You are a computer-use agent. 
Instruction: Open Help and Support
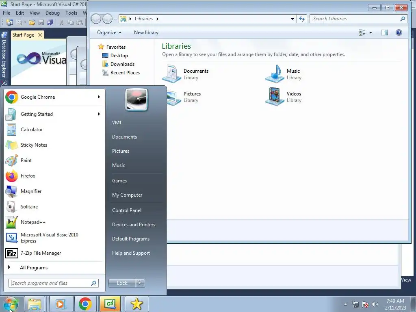(131, 253)
